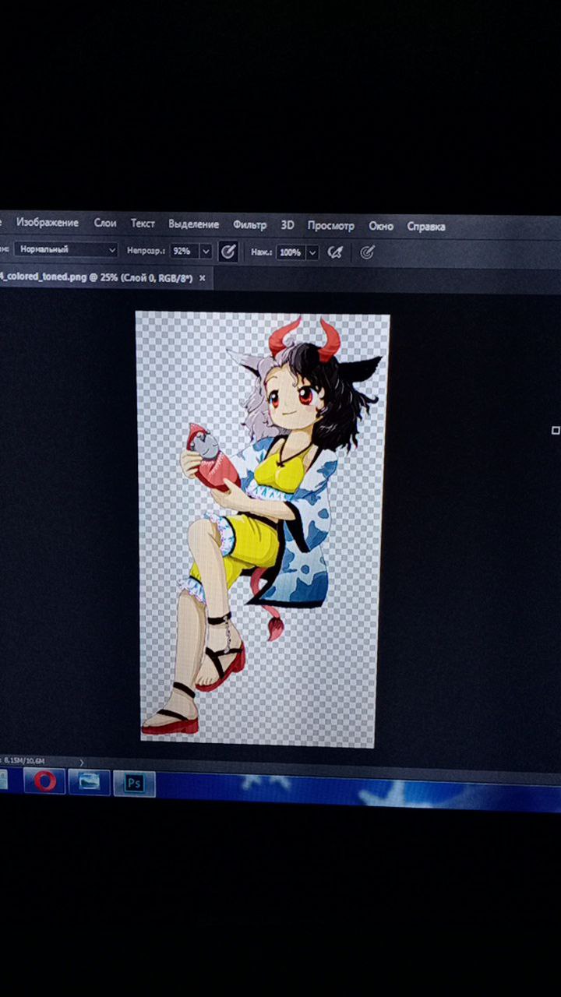Viewport: 561px width, 997px height.
Task: Open the Справка menu
Action: [x=426, y=227]
